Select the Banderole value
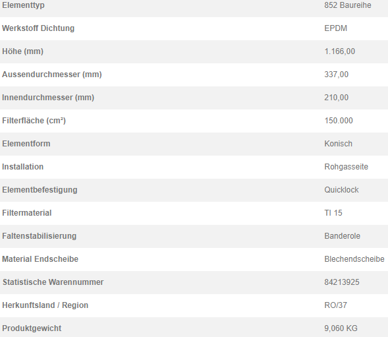 pyautogui.click(x=343, y=236)
